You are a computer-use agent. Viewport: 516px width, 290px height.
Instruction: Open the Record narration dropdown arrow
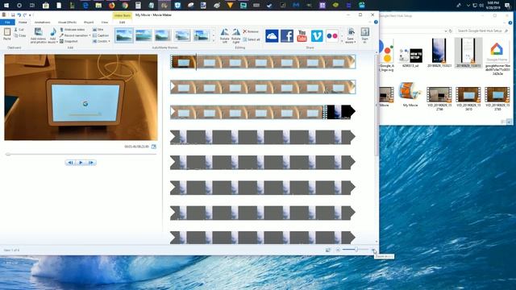[x=89, y=35]
